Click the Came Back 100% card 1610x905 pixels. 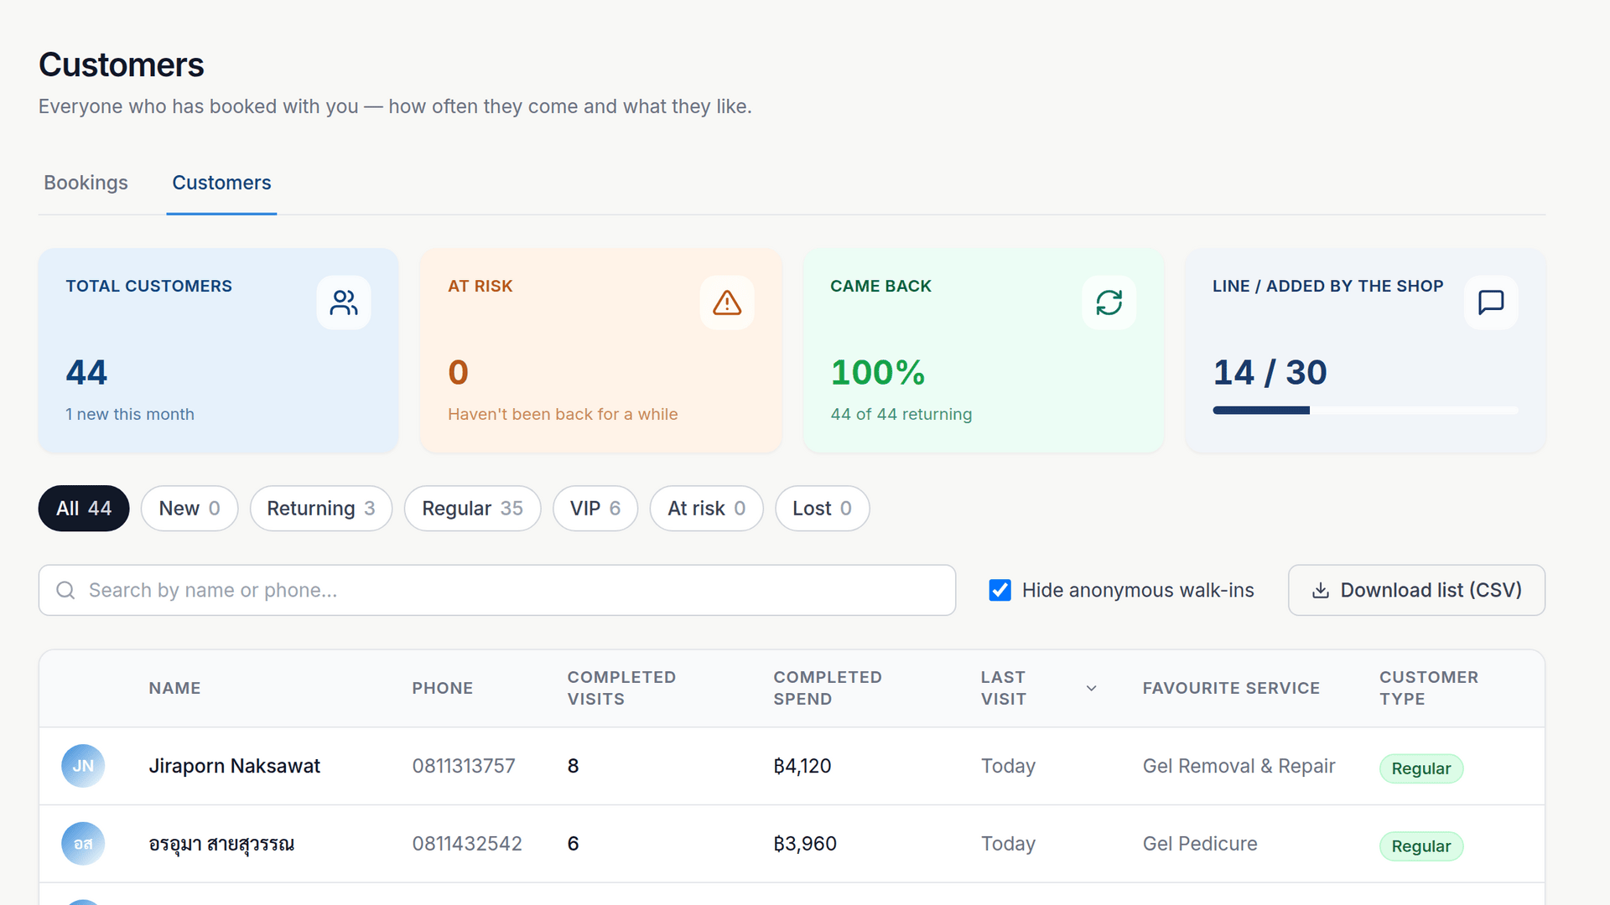coord(984,350)
